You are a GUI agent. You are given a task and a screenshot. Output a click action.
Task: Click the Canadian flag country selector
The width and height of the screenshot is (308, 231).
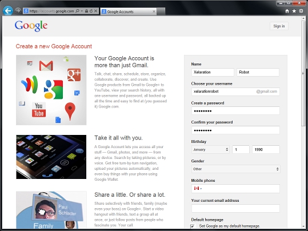198,188
